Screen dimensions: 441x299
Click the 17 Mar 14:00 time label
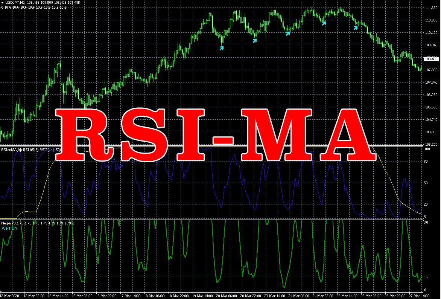tap(130, 296)
